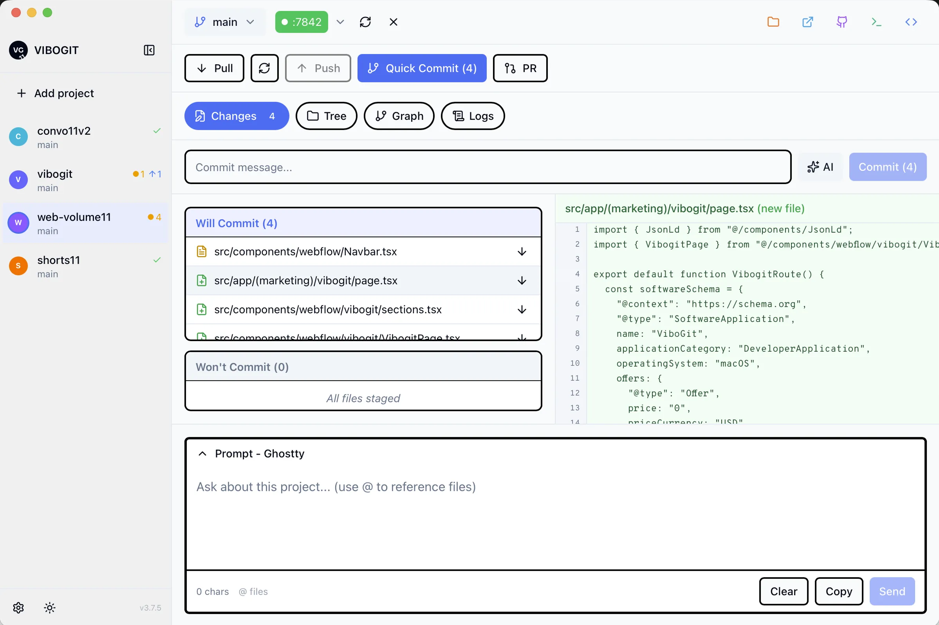Switch to the Logs tab

[x=473, y=116]
